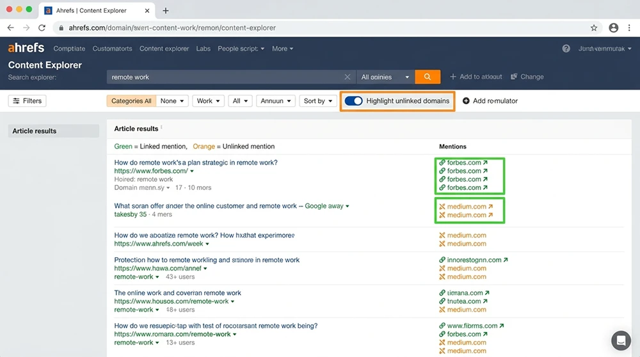The image size is (640, 357).
Task: Open Labs nav item
Action: coord(204,49)
